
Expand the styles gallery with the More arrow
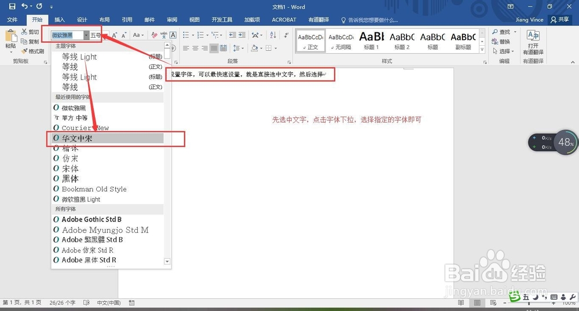coord(482,49)
